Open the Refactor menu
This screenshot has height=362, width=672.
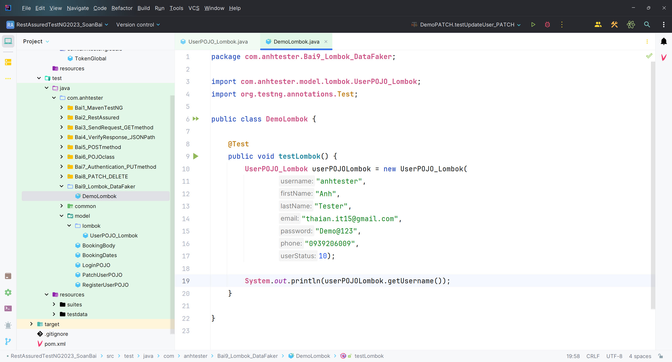point(122,8)
